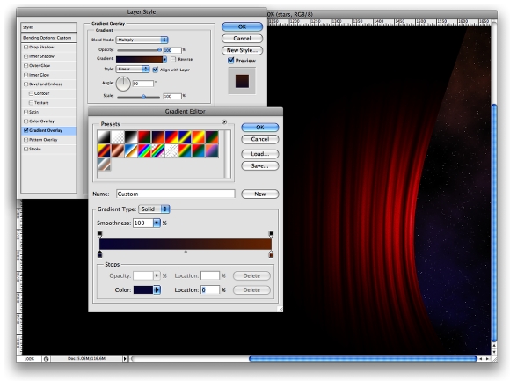
Task: Click the gradient midpoint diamond
Action: (x=186, y=252)
